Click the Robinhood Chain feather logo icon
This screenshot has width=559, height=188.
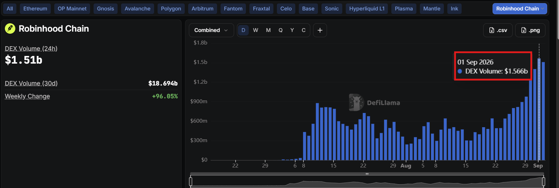[10, 28]
